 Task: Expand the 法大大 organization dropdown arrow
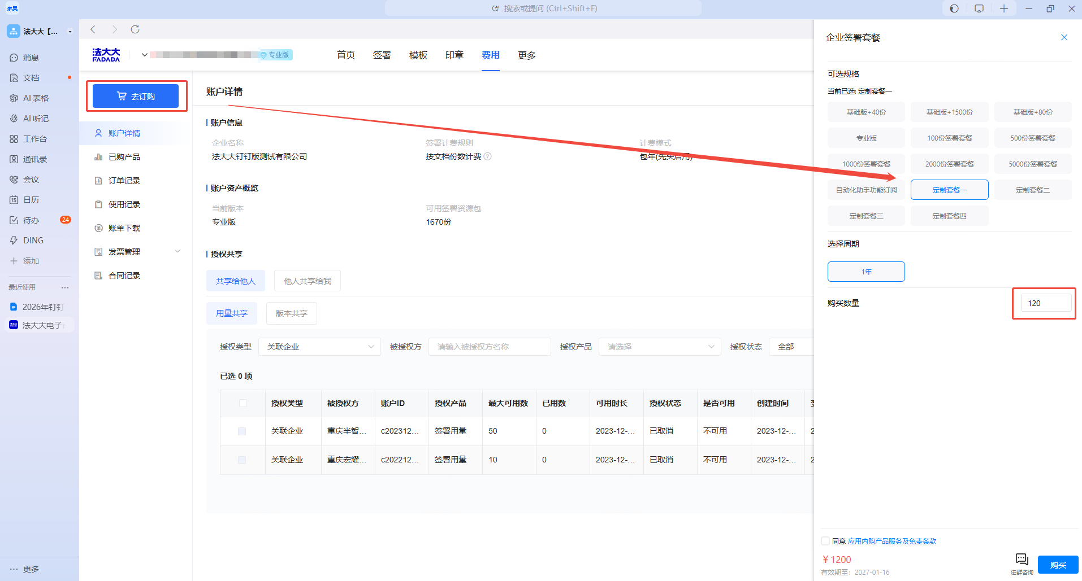[x=70, y=32]
